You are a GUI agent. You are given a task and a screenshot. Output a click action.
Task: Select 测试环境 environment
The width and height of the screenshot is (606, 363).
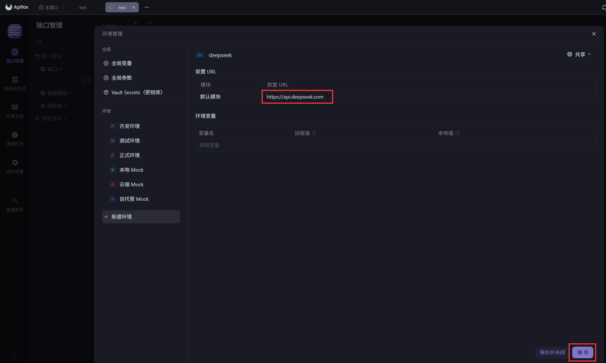tap(141, 141)
